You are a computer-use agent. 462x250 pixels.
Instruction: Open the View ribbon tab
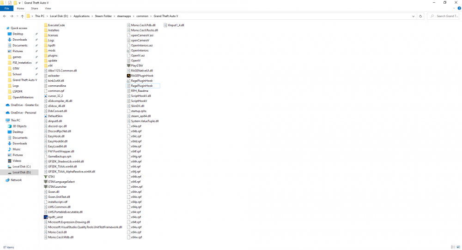click(x=48, y=8)
